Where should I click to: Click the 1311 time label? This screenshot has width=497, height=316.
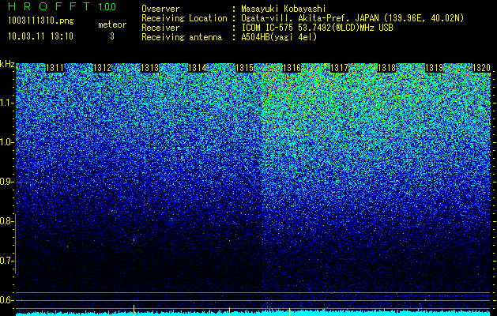point(55,68)
